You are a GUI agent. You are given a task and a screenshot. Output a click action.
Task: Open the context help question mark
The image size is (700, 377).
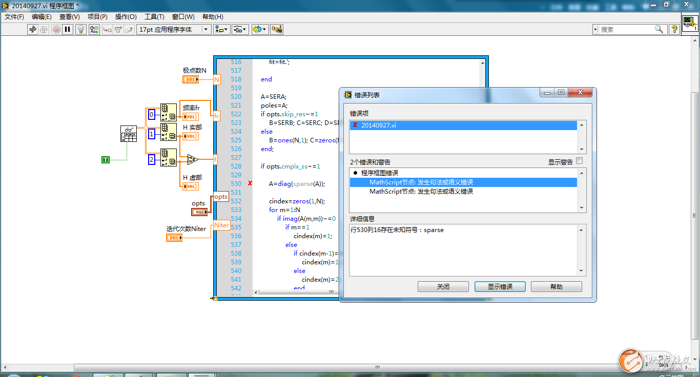click(674, 30)
